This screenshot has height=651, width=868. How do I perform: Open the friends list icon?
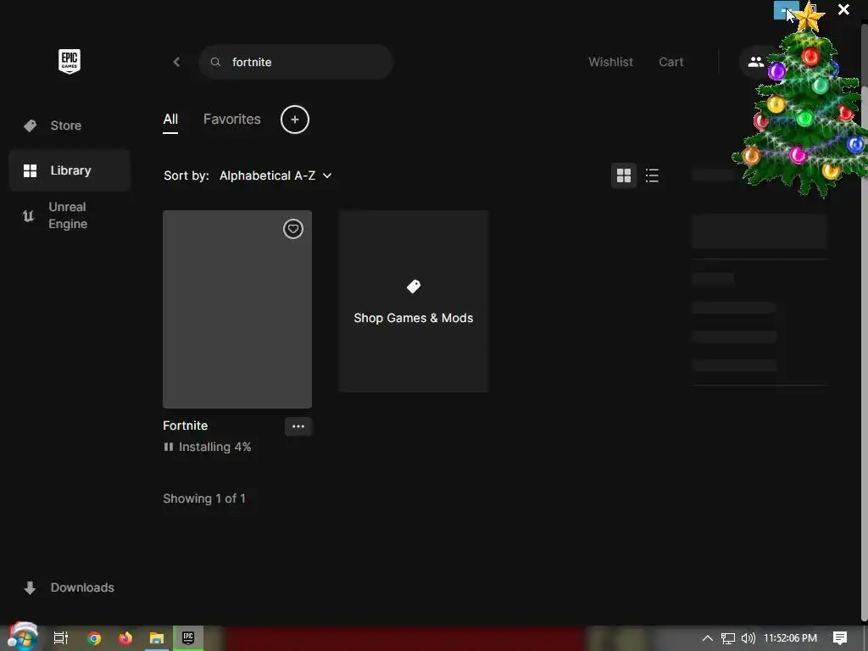[x=755, y=62]
